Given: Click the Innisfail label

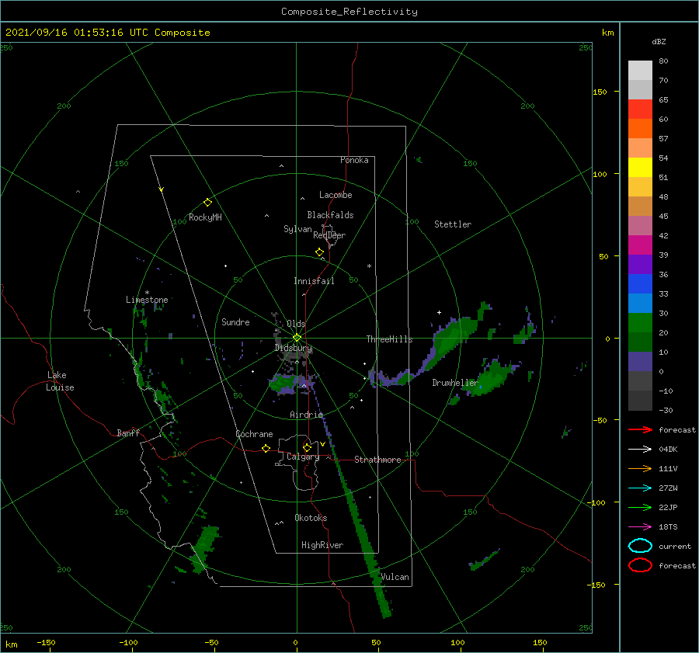Looking at the screenshot, I should pyautogui.click(x=314, y=281).
